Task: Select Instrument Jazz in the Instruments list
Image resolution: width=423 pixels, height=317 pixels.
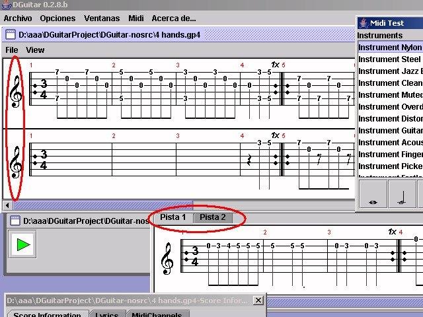Action: [391, 71]
